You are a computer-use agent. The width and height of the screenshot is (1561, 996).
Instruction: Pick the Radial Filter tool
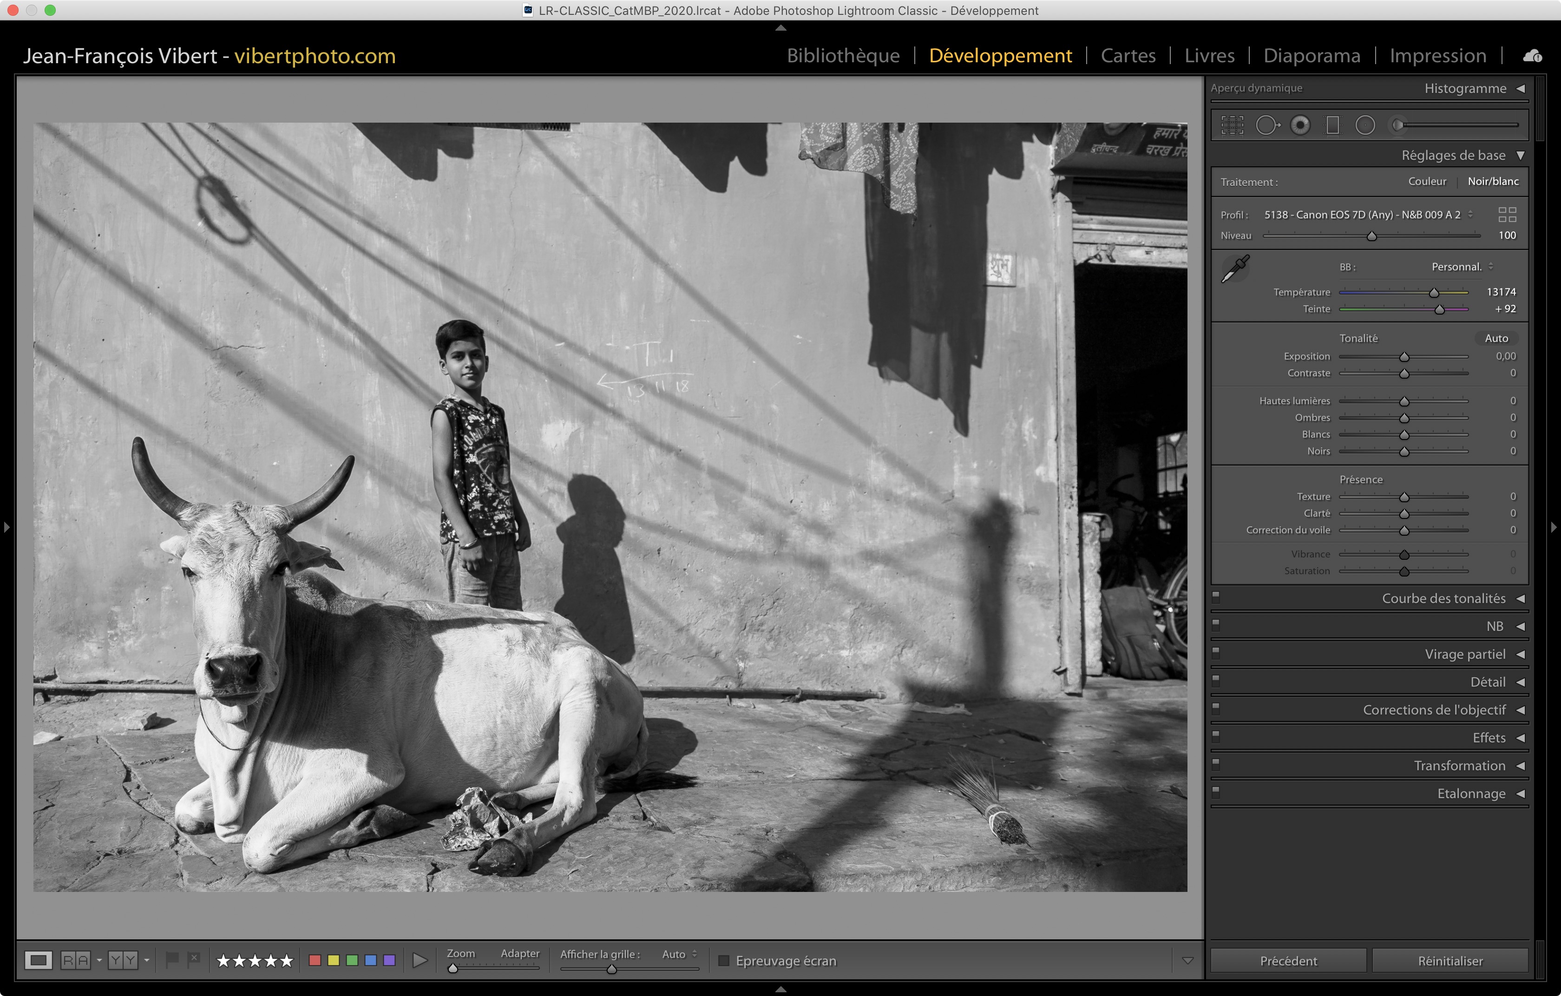(1364, 125)
